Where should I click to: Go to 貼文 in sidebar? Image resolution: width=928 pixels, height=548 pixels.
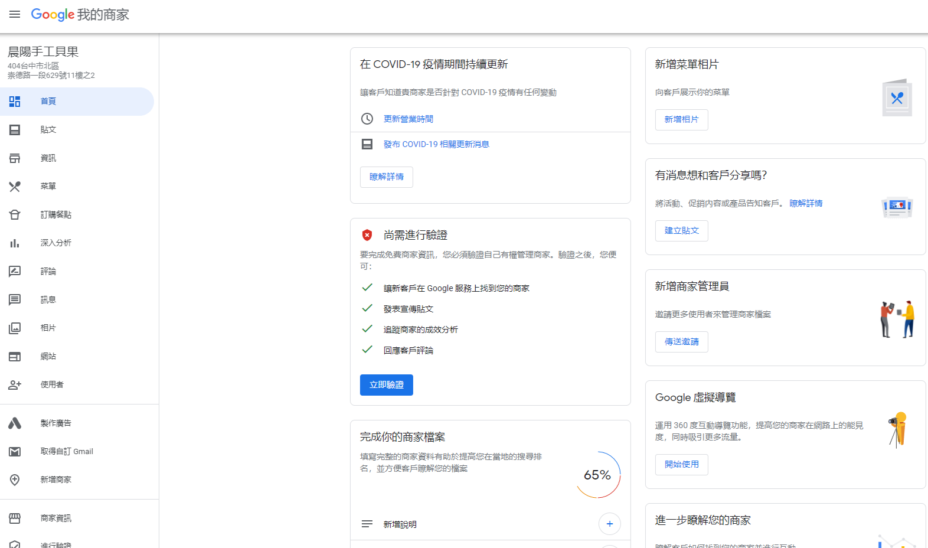pos(48,130)
